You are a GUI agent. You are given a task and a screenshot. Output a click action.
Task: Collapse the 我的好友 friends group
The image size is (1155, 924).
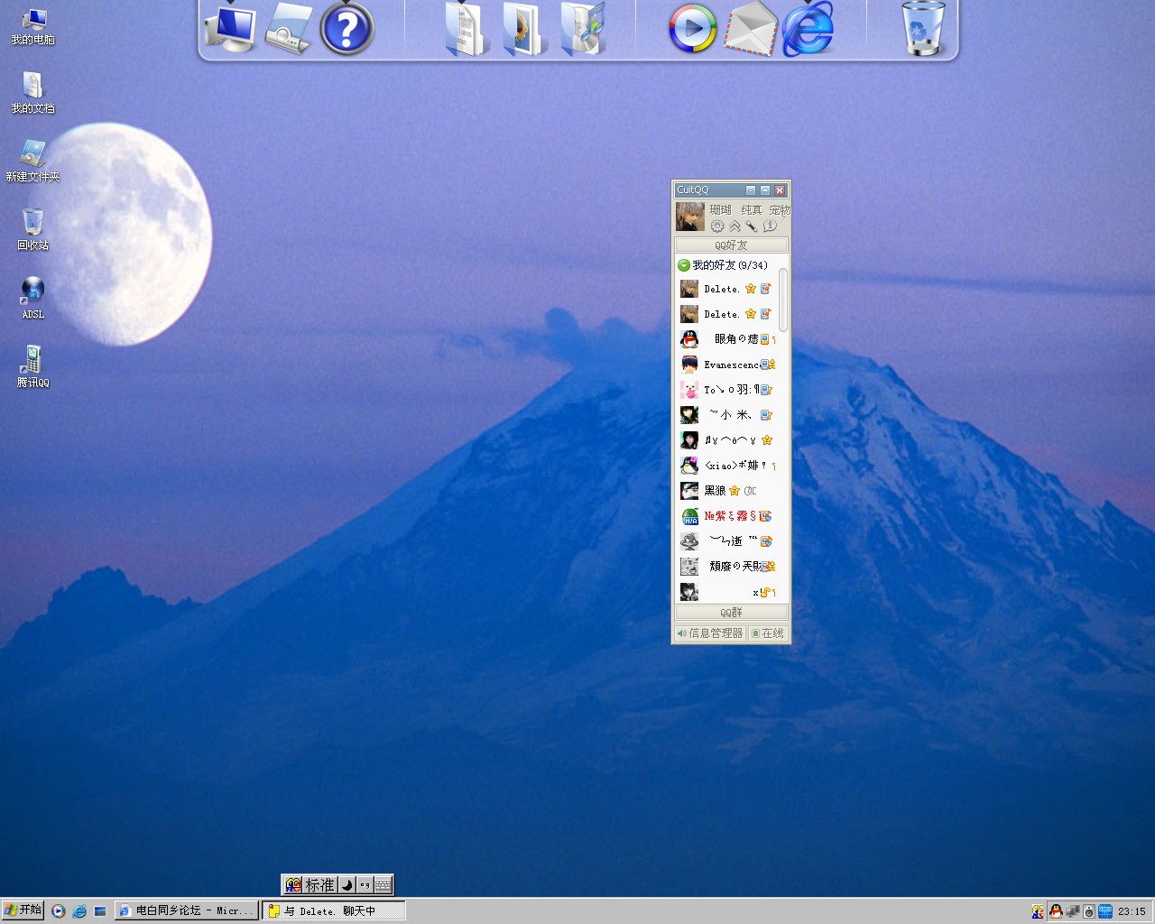(x=684, y=265)
